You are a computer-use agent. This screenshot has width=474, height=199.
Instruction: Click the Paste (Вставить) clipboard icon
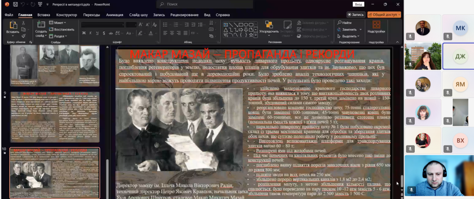click(12, 26)
